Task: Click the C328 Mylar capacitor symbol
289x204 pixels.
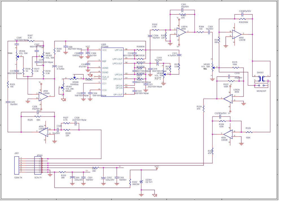Action: [76, 123]
